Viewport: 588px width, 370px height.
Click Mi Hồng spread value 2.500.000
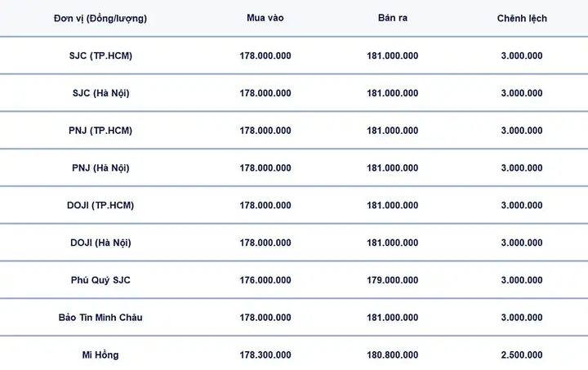click(x=522, y=354)
